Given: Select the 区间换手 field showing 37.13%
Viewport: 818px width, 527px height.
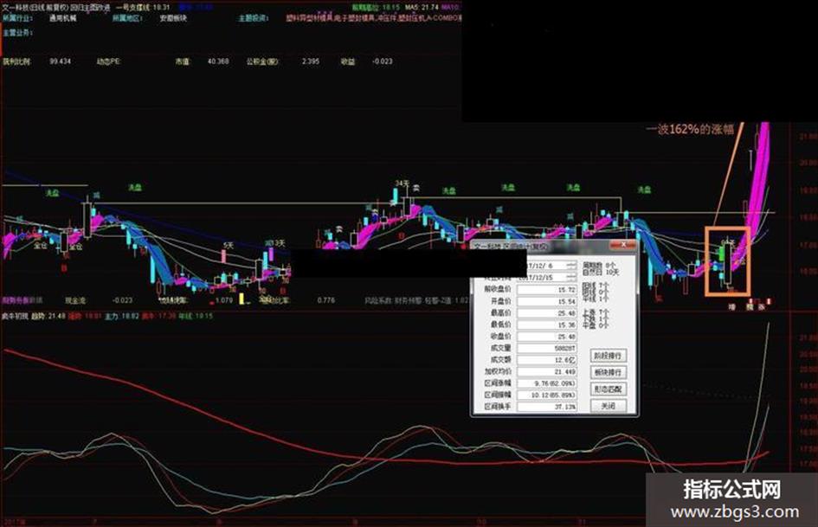Looking at the screenshot, I should [547, 407].
